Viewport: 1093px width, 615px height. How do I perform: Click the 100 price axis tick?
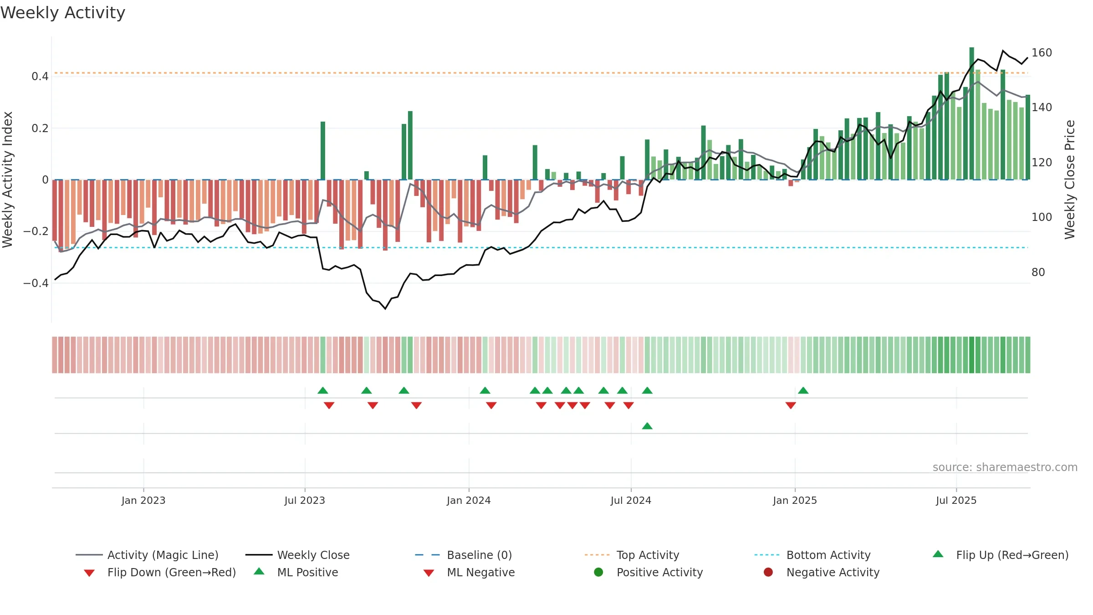point(1042,217)
